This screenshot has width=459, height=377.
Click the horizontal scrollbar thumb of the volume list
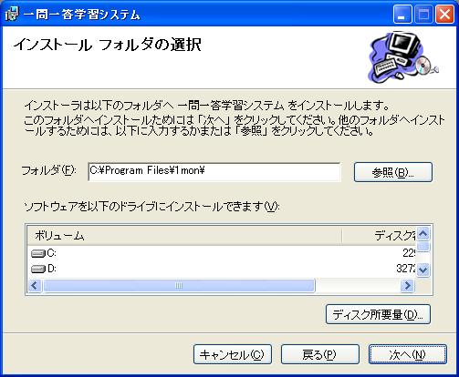179,286
